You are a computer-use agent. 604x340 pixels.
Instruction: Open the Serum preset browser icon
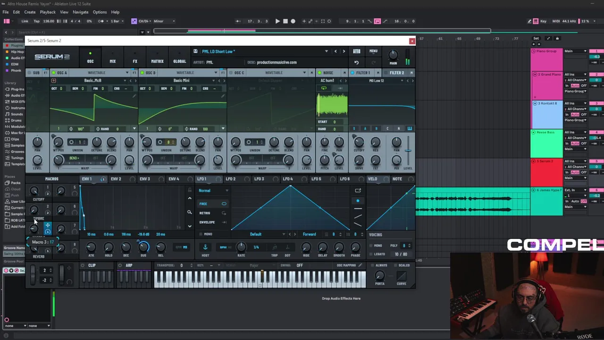357,51
